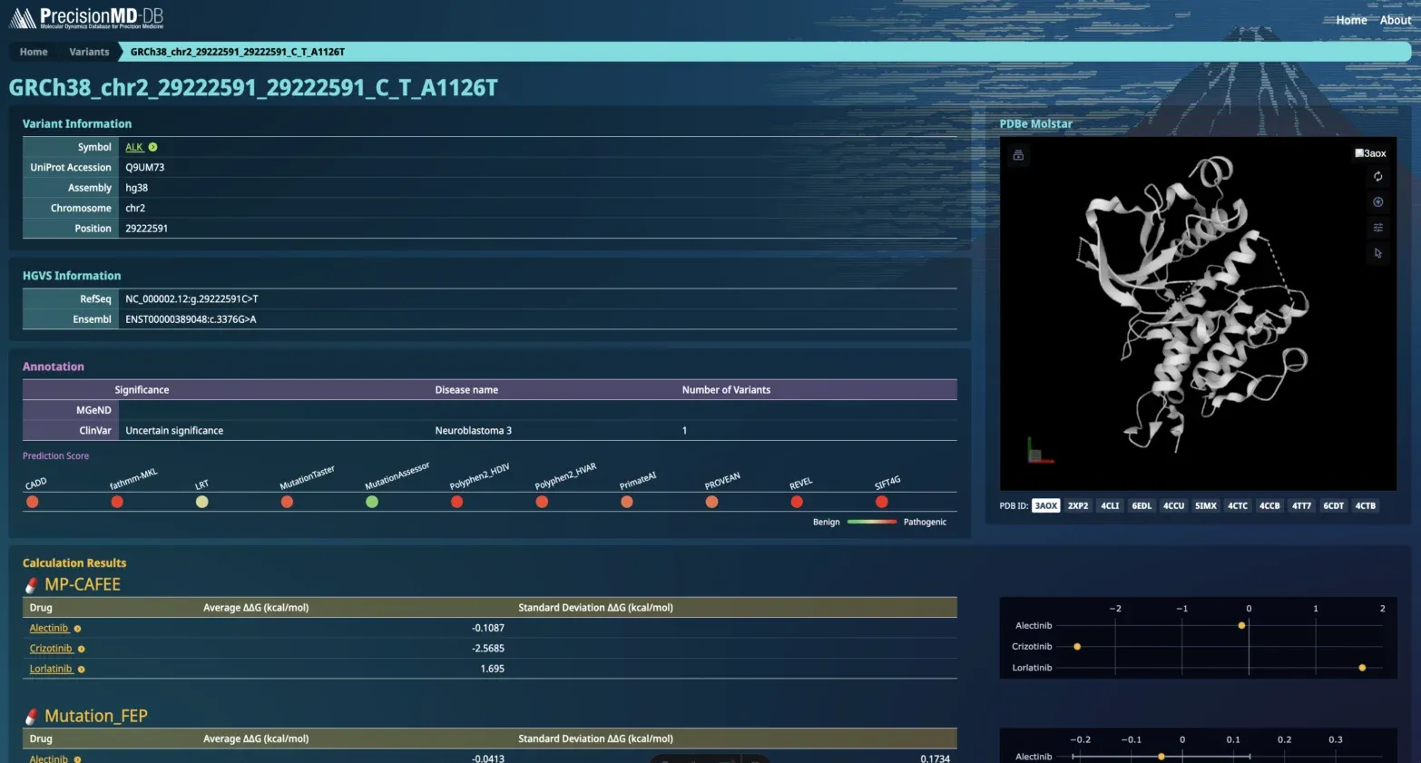Viewport: 1421px width, 763px height.
Task: Click 'Neuroblastoma 3' disease name cell
Action: (x=474, y=430)
